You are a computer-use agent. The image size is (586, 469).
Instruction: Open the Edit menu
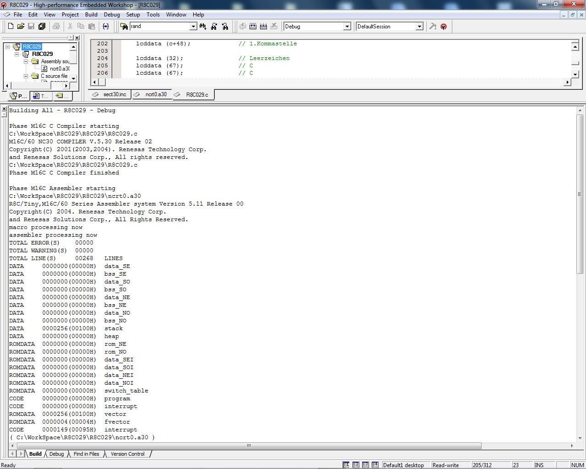tap(33, 15)
